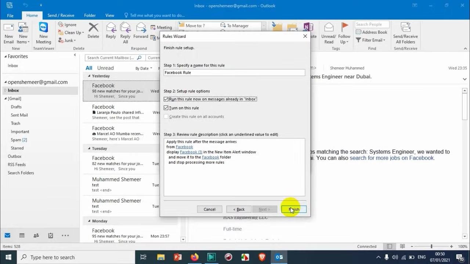Open File Explorer from the taskbar
The height and width of the screenshot is (264, 470).
(x=161, y=257)
